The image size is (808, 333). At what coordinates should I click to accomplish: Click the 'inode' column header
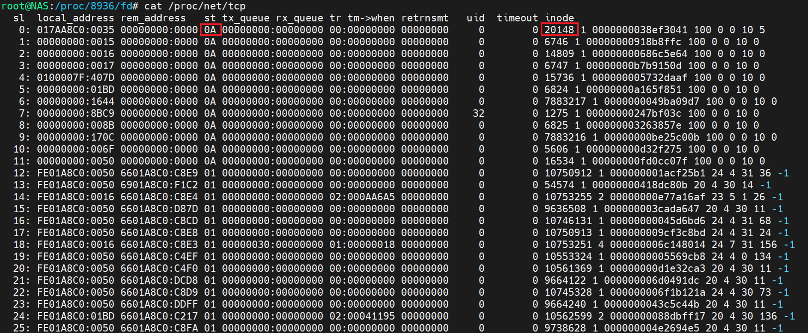point(559,18)
